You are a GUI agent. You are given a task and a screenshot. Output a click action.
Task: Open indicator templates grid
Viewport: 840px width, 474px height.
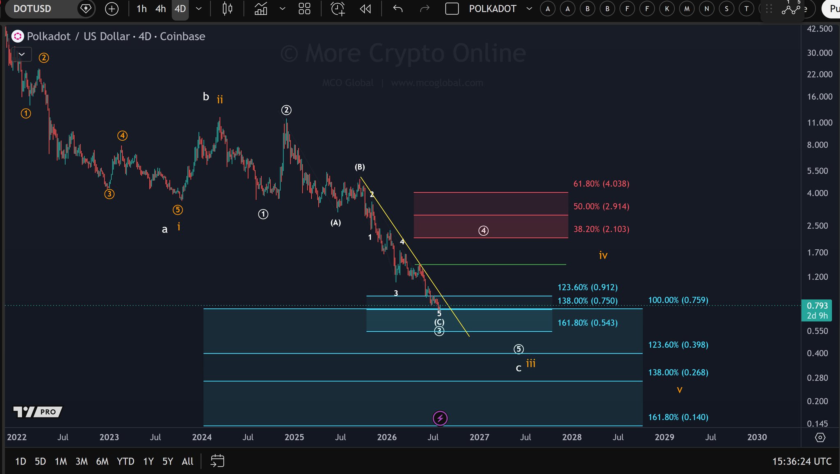coord(304,9)
